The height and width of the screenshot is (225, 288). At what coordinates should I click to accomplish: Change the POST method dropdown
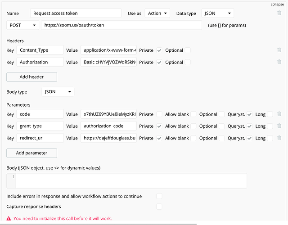click(x=22, y=25)
